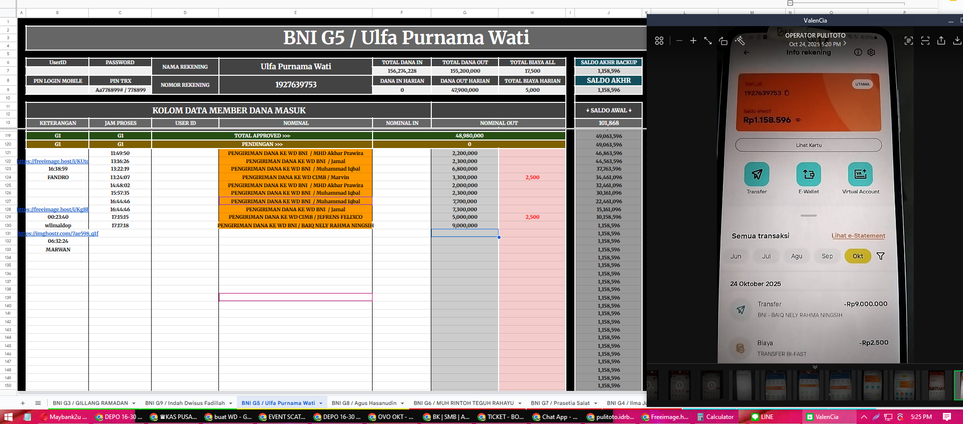Select the cell showing 9,000,000 nominal out
Viewport: 963px width, 424px height.
click(x=465, y=225)
